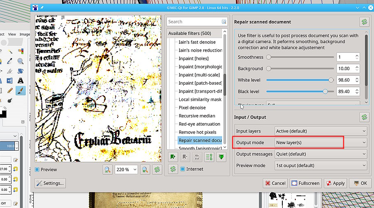The width and height of the screenshot is (374, 208).
Task: Select the Paintbrush tool in GIMP toolbox
Action: (21, 90)
